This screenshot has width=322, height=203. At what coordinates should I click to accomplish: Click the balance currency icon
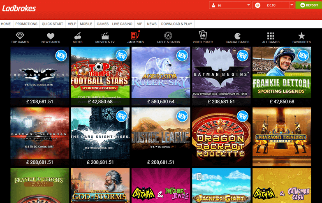point(257,5)
